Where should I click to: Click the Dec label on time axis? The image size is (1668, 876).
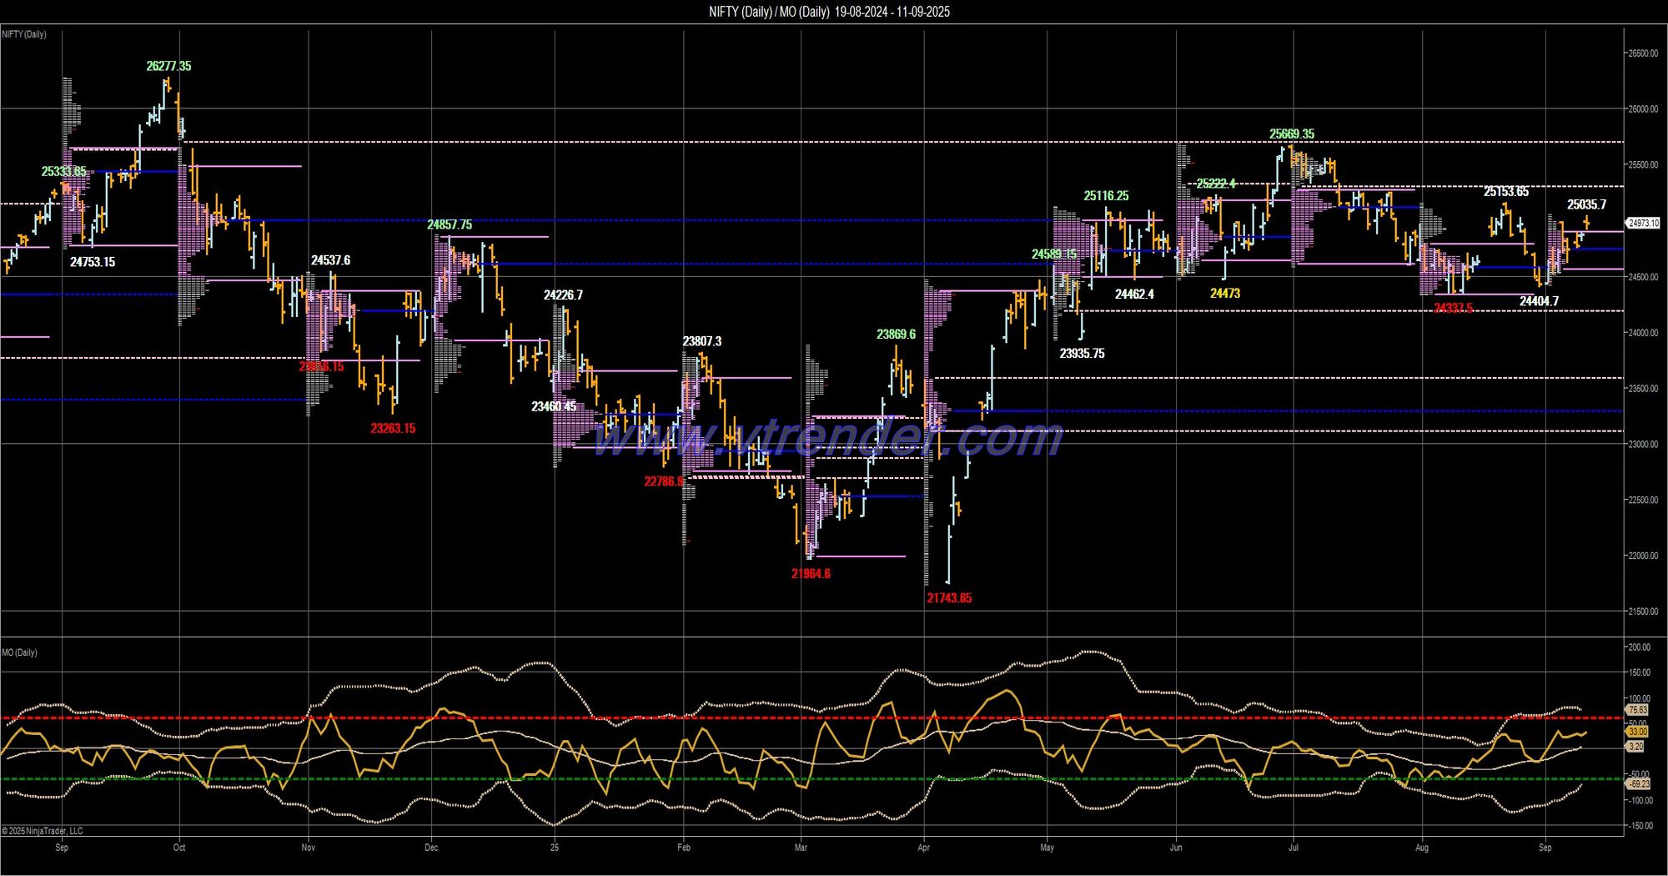[431, 848]
